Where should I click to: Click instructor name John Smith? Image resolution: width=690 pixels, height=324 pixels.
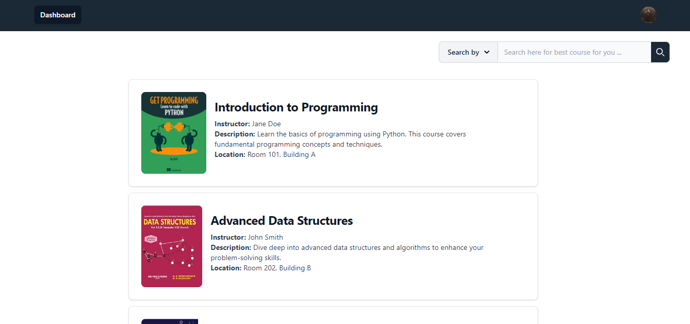point(265,237)
